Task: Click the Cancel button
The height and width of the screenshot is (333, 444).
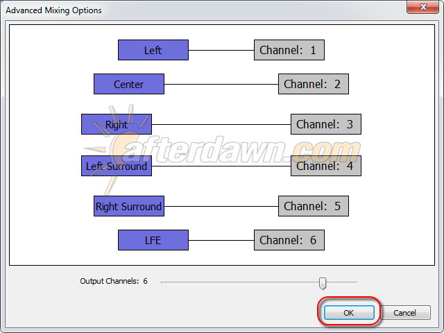Action: tap(405, 313)
